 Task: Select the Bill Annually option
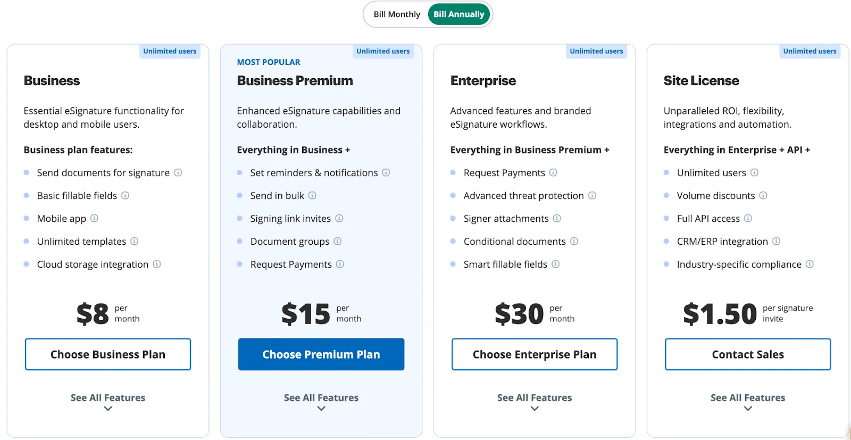coord(458,14)
